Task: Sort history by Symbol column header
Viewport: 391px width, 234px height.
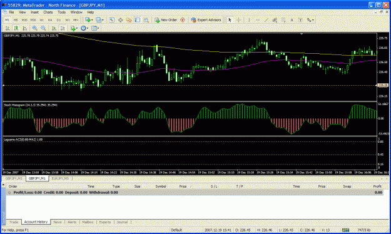Action: 161,186
